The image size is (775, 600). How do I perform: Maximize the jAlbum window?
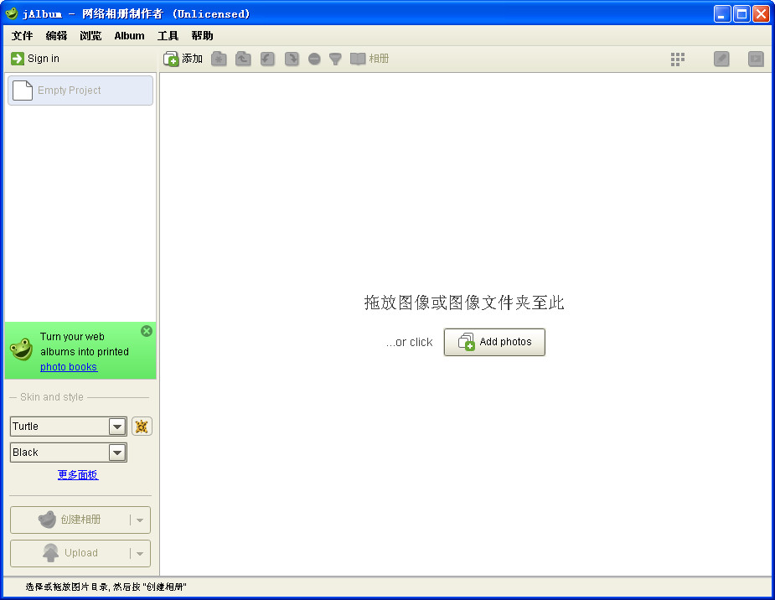pyautogui.click(x=741, y=14)
